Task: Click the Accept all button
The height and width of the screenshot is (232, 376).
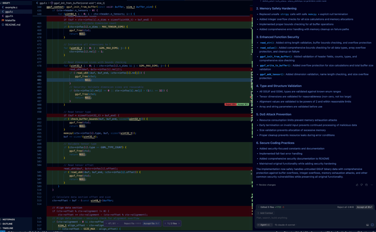Action: [365, 207]
